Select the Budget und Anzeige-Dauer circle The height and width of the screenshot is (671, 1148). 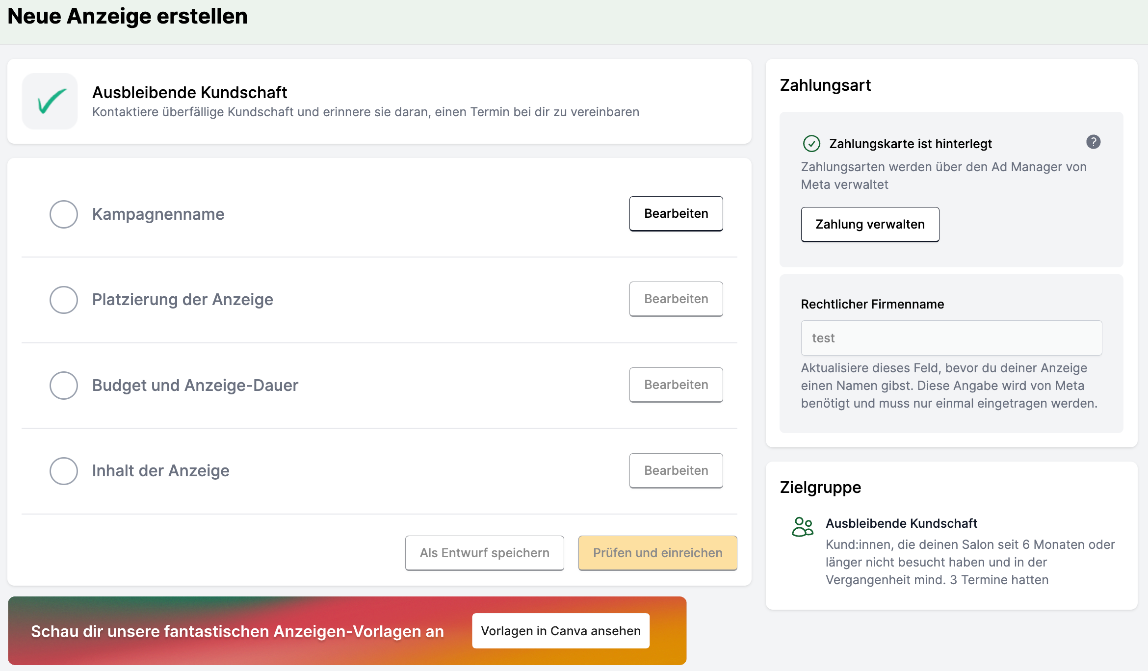[x=64, y=386]
